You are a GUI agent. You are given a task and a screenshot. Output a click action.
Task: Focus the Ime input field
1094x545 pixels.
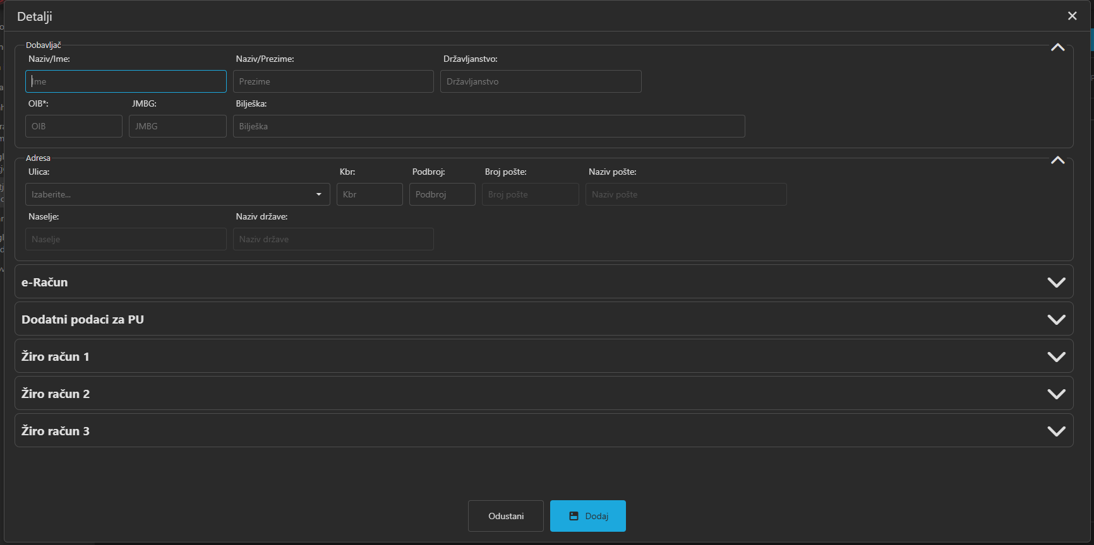click(126, 81)
